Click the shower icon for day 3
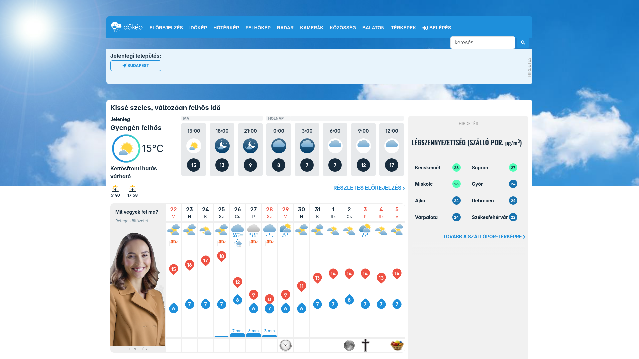 pos(365,230)
